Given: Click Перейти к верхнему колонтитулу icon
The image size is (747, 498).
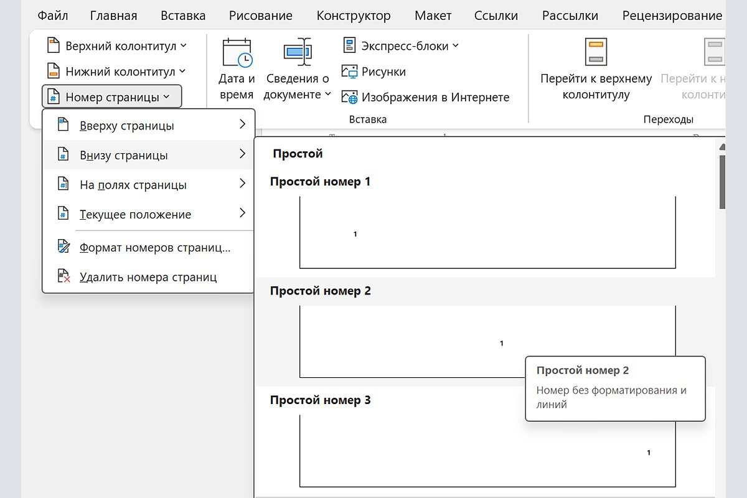Looking at the screenshot, I should 596,52.
